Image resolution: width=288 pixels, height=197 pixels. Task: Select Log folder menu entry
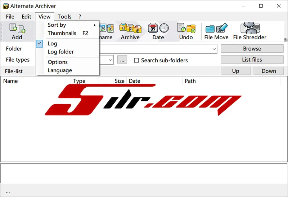67,52
